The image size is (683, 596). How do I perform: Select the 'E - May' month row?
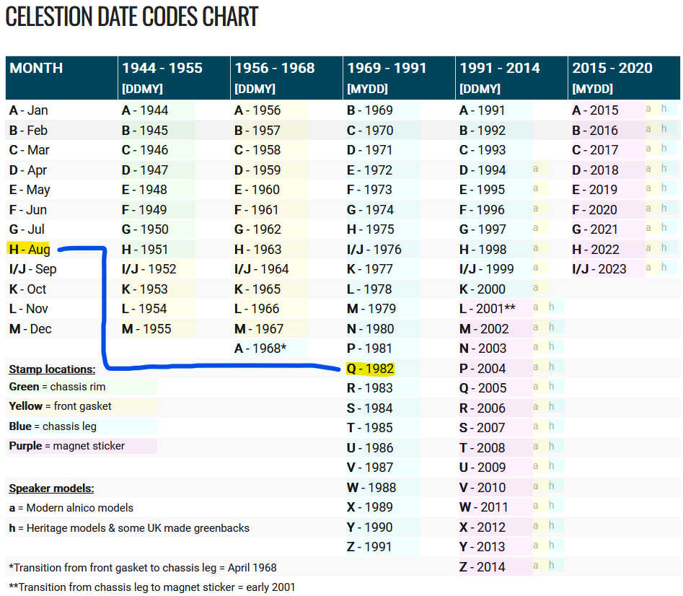[30, 190]
